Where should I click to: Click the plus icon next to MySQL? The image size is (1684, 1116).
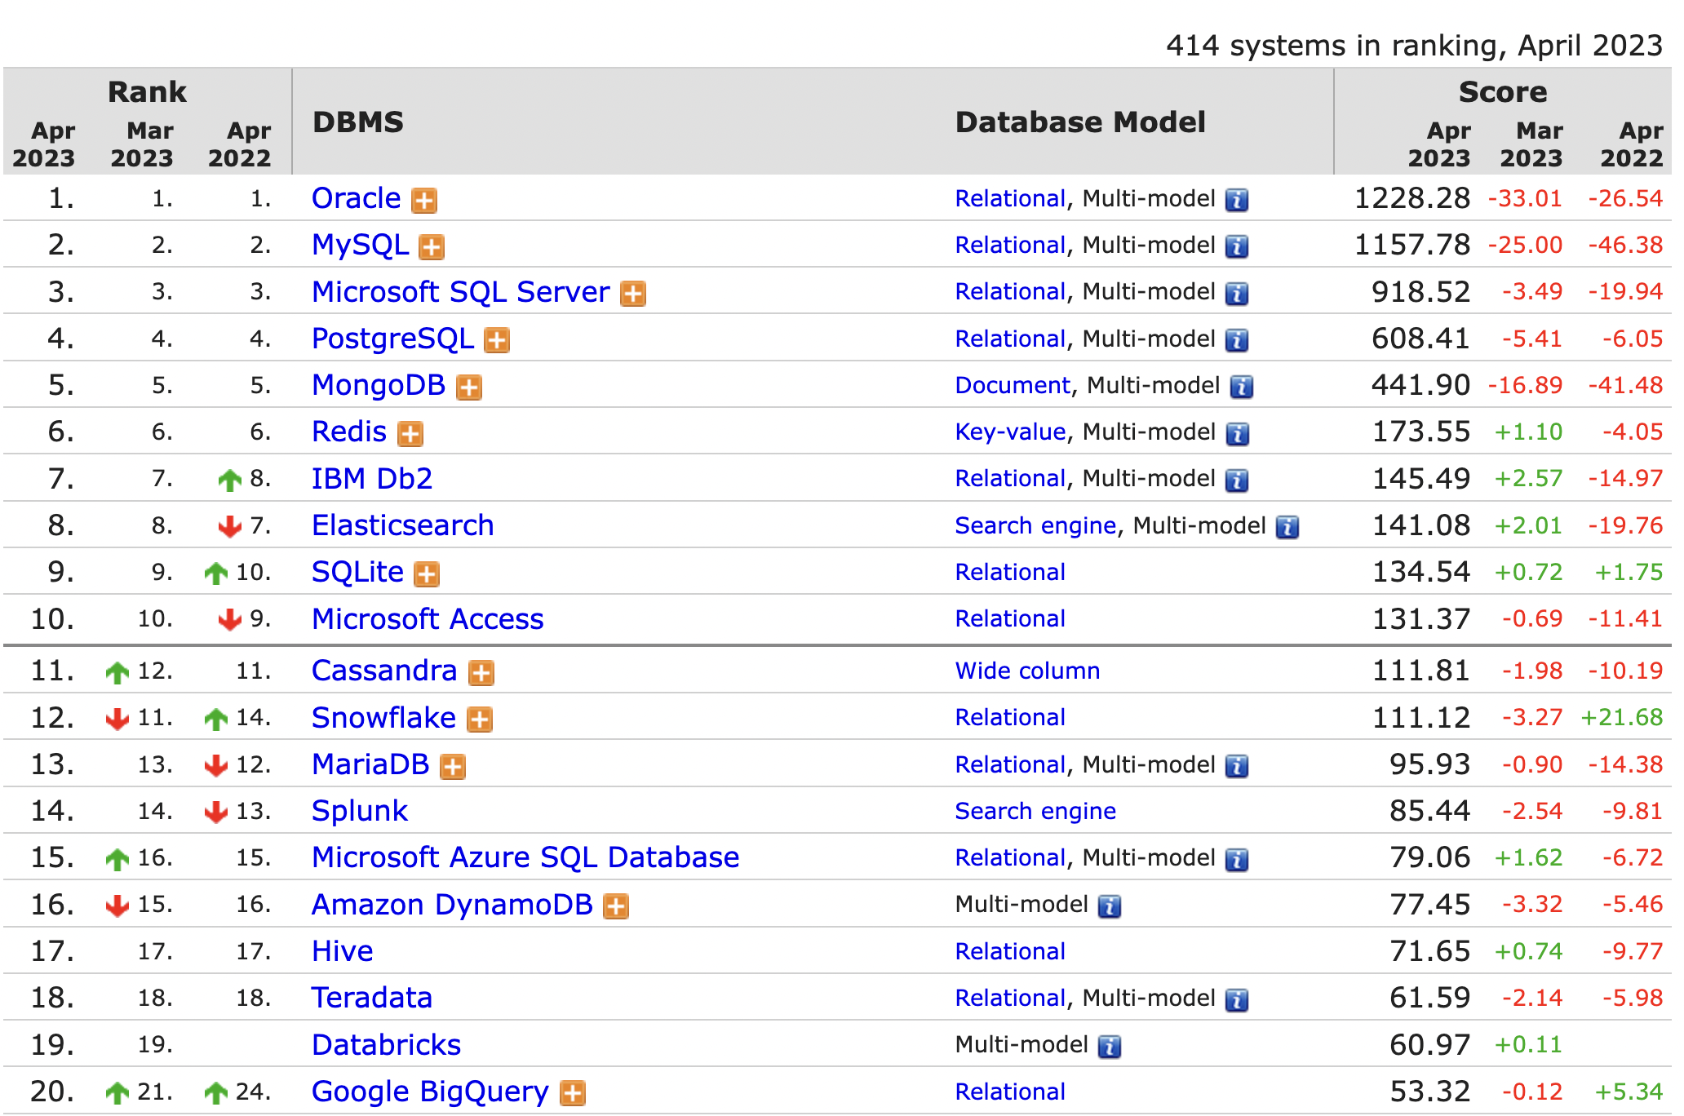(x=431, y=246)
